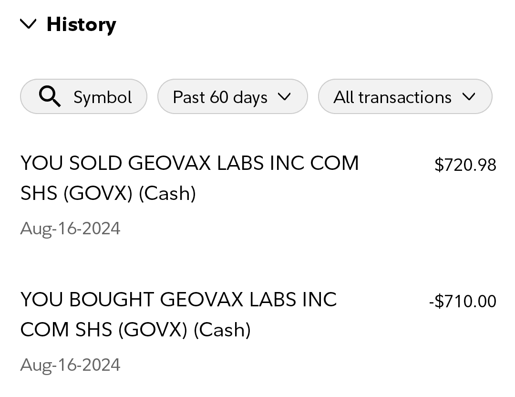515x397 pixels.
Task: Open the All transactions filter
Action: pyautogui.click(x=404, y=97)
